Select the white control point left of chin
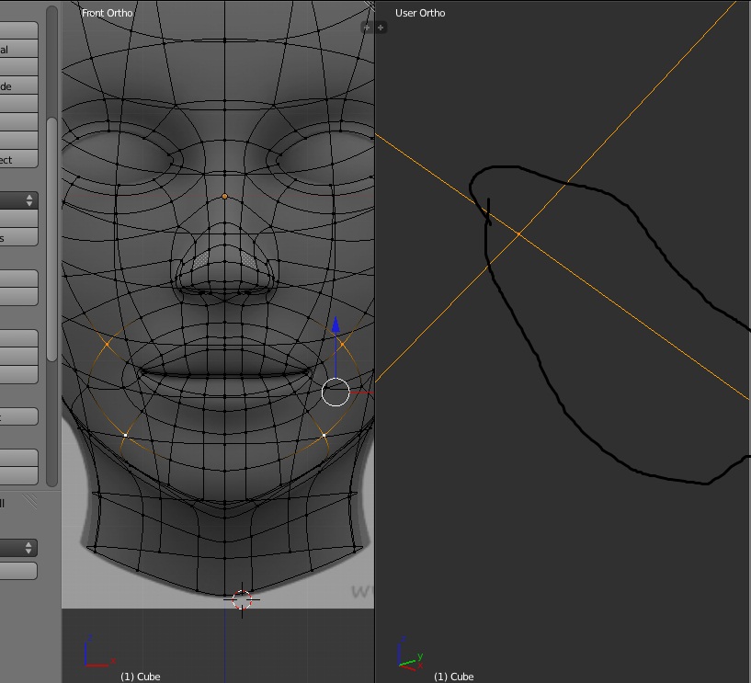The image size is (751, 683). [126, 434]
